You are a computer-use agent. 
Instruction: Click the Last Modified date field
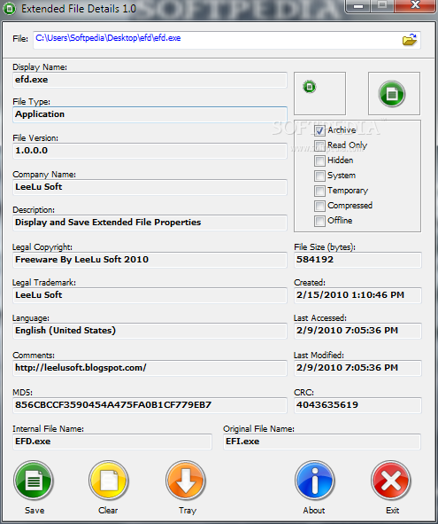[357, 368]
